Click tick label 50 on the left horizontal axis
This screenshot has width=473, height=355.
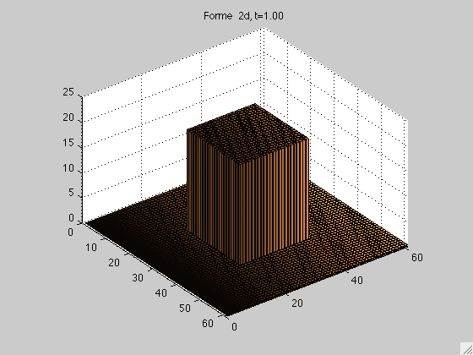185,309
